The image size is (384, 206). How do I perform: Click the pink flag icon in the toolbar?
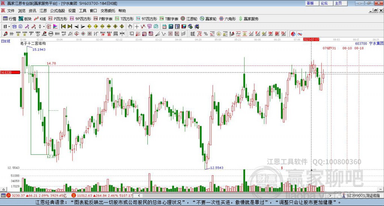tap(55, 27)
